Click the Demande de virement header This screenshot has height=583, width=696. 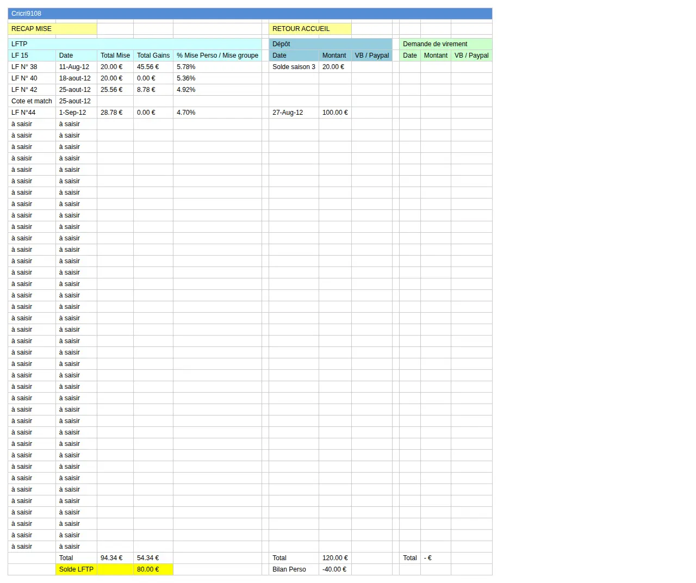[446, 44]
